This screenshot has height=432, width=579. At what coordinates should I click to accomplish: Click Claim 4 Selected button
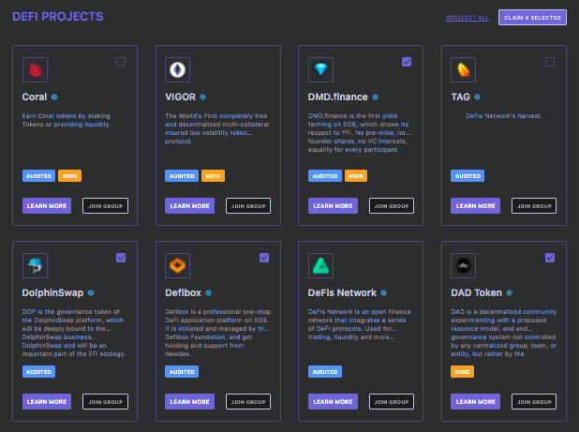coord(532,18)
